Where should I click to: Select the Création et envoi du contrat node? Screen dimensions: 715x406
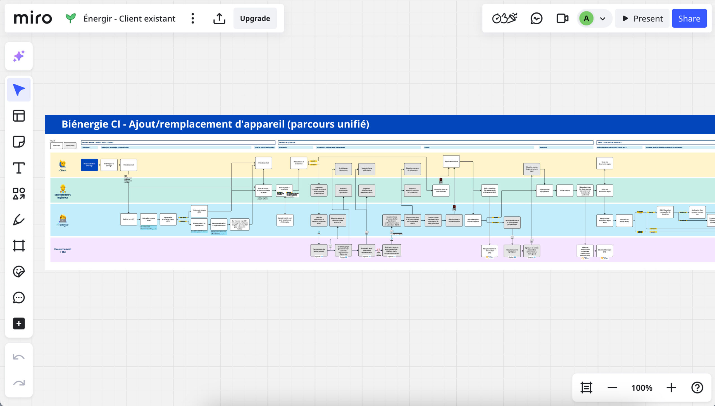[441, 191]
